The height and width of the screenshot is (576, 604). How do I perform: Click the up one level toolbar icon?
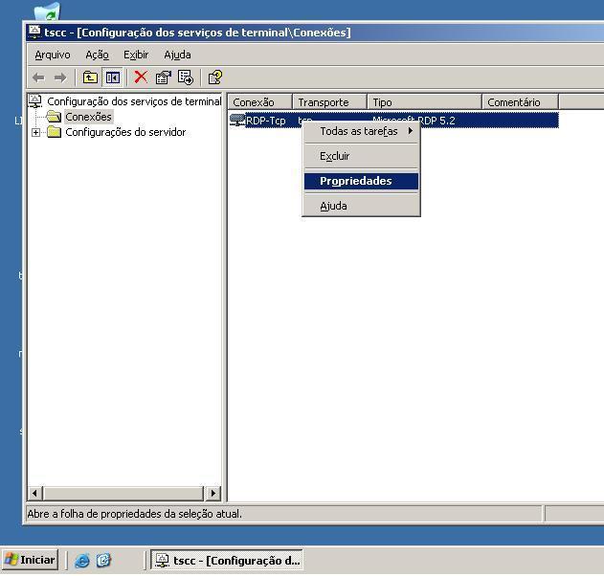click(x=90, y=78)
